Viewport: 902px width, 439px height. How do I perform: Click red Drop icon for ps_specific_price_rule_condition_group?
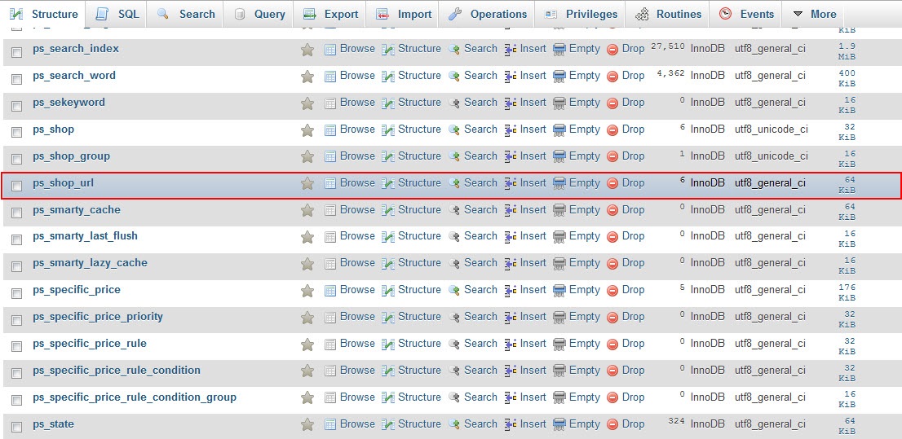click(x=612, y=397)
